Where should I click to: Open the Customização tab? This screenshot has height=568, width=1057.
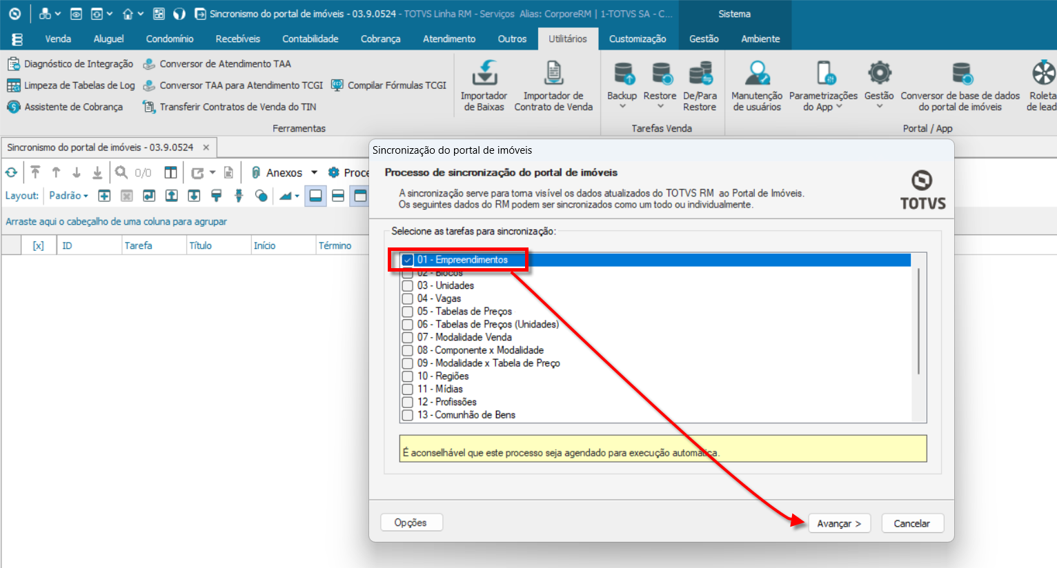638,39
